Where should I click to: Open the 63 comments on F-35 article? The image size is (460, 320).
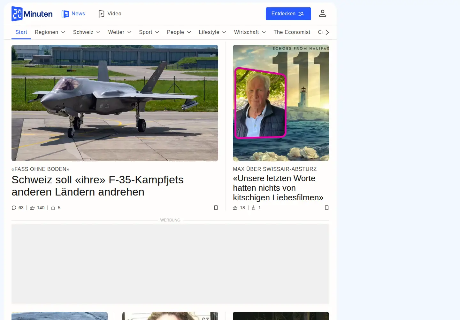(x=18, y=208)
